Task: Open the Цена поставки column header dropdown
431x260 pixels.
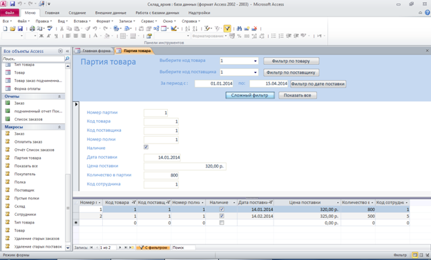Action: [338, 203]
